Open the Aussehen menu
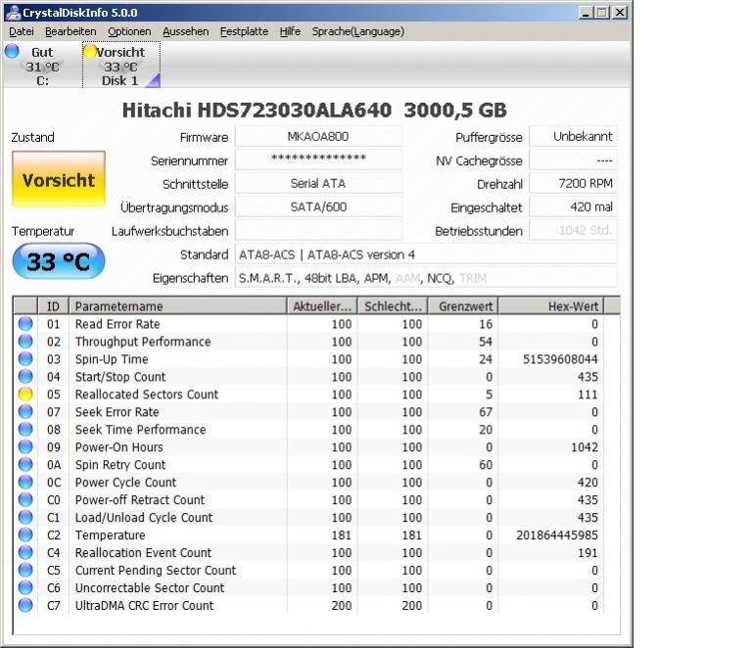Image resolution: width=751 pixels, height=648 pixels. [x=186, y=31]
